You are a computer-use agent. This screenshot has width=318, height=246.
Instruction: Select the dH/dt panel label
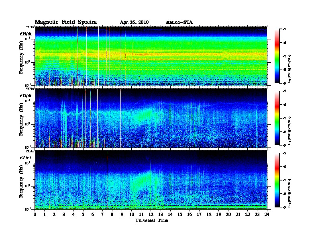coord(26,34)
